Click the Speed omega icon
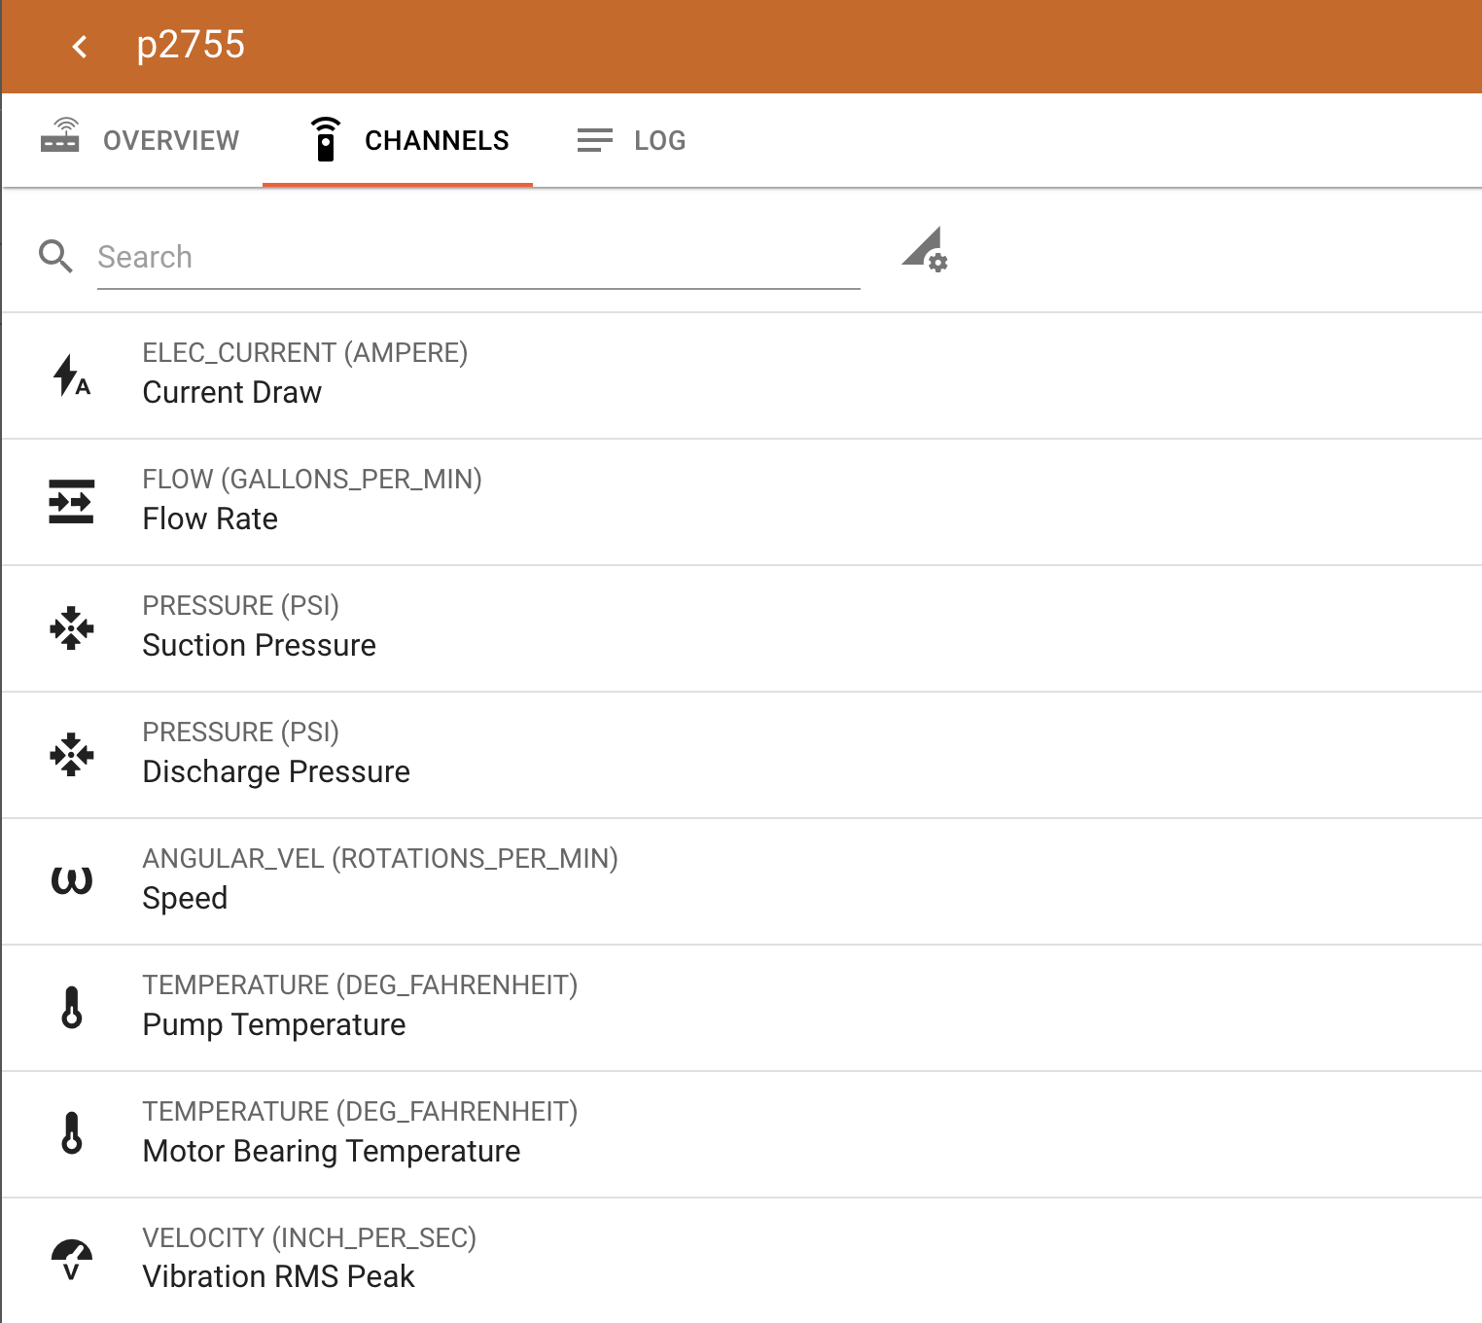The height and width of the screenshot is (1323, 1482). pos(71,880)
